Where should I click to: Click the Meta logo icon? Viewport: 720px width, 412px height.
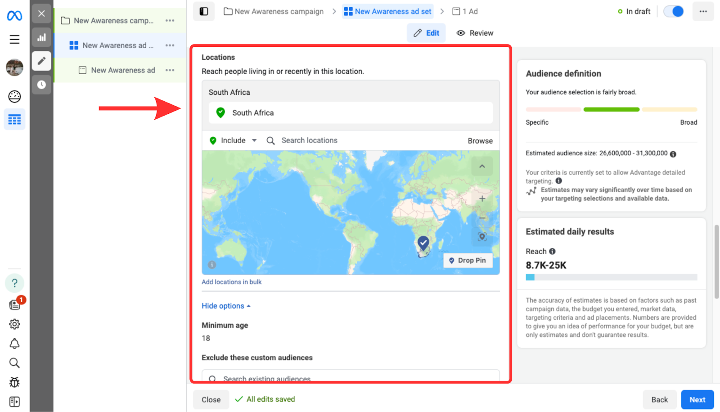pyautogui.click(x=14, y=16)
